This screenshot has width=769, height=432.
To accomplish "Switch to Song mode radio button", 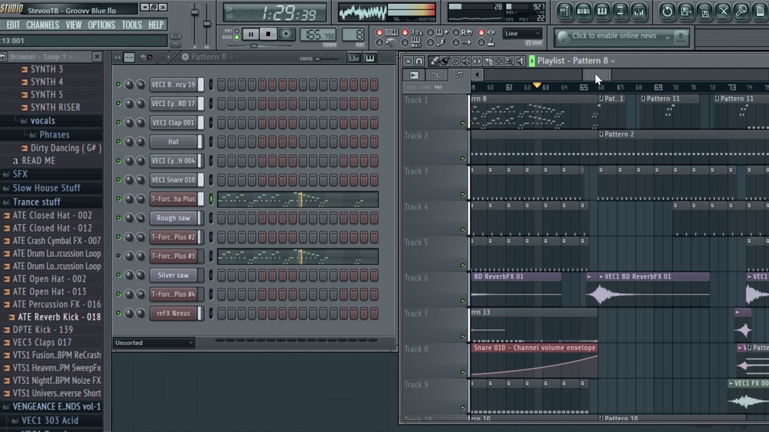I will click(237, 37).
